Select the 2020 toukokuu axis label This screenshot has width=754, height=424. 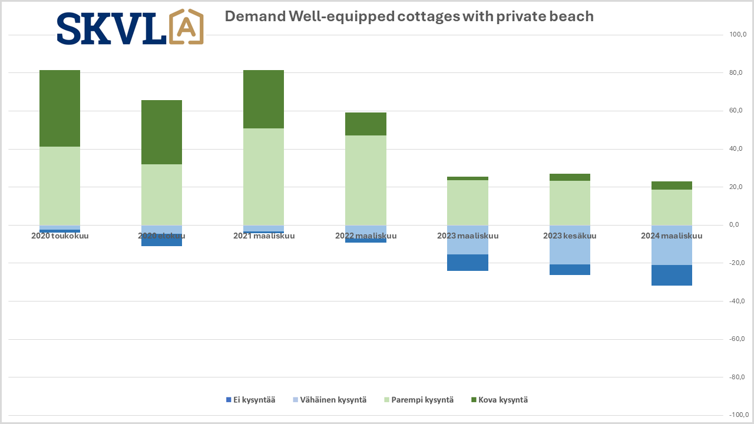59,236
